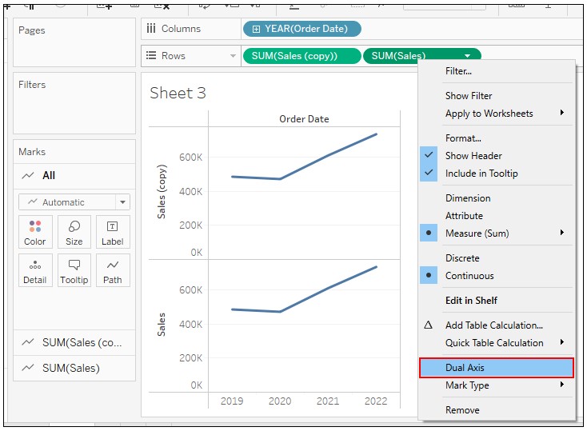
Task: Open the Color marks card
Action: click(35, 232)
